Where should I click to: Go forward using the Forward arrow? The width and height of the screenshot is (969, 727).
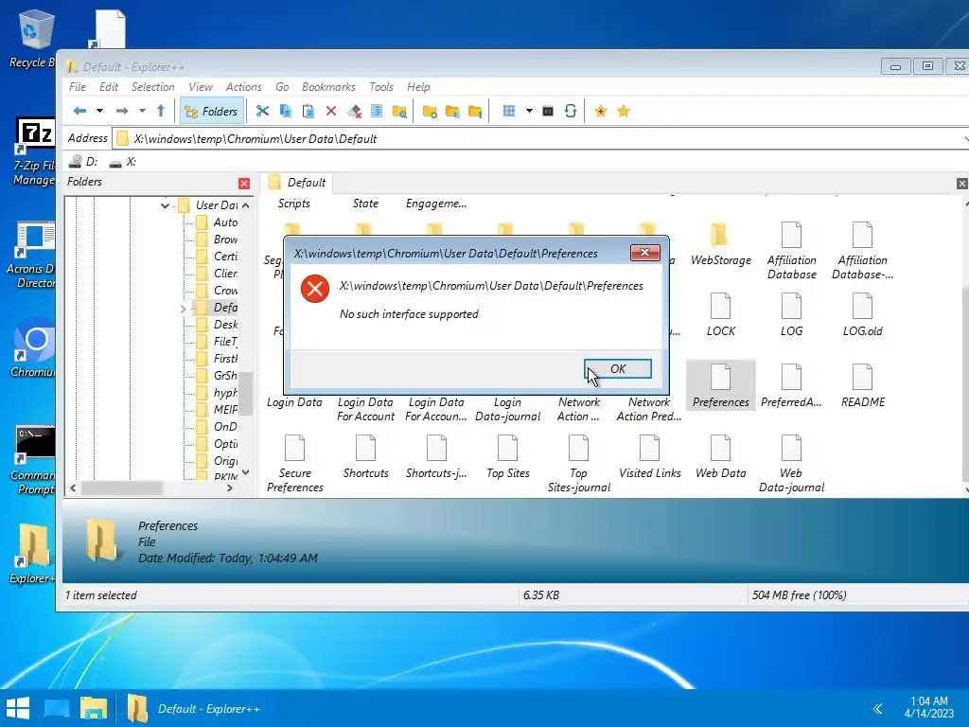tap(122, 112)
